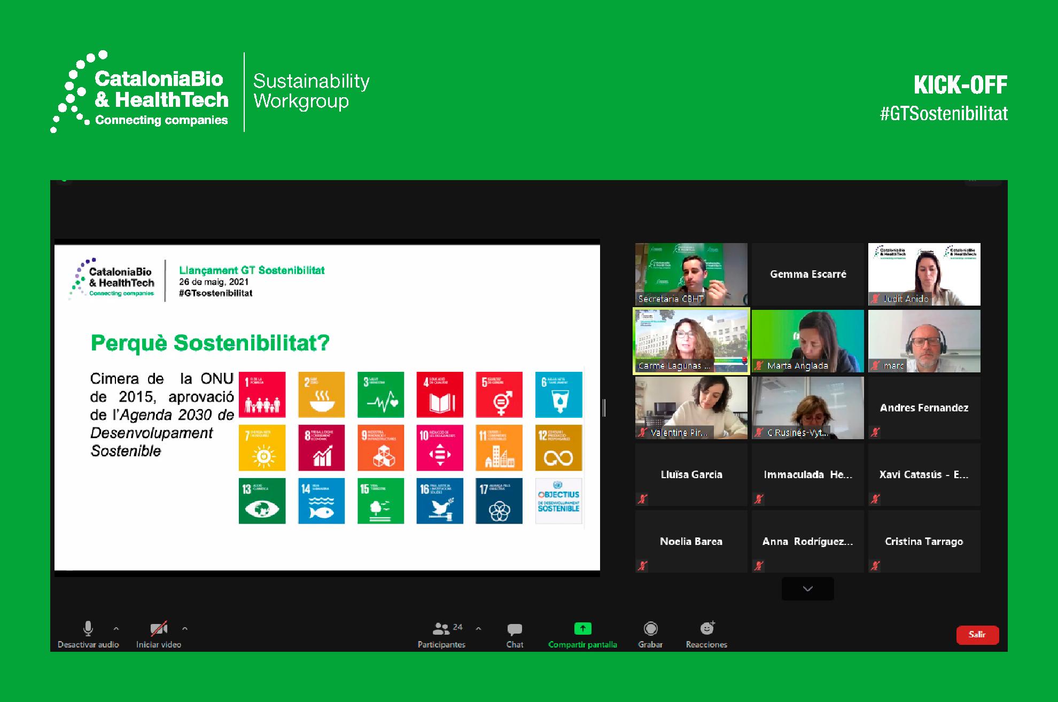The height and width of the screenshot is (702, 1058).
Task: Open the Chat panel
Action: [x=515, y=634]
